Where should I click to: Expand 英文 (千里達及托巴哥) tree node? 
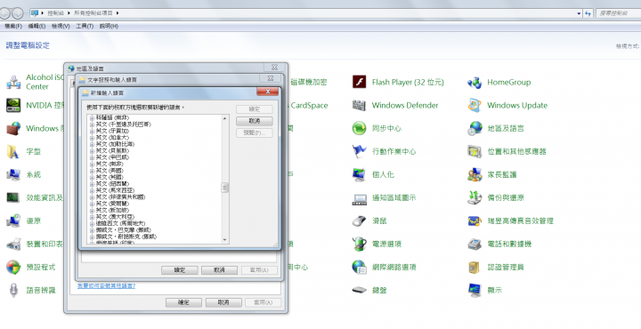(92, 124)
